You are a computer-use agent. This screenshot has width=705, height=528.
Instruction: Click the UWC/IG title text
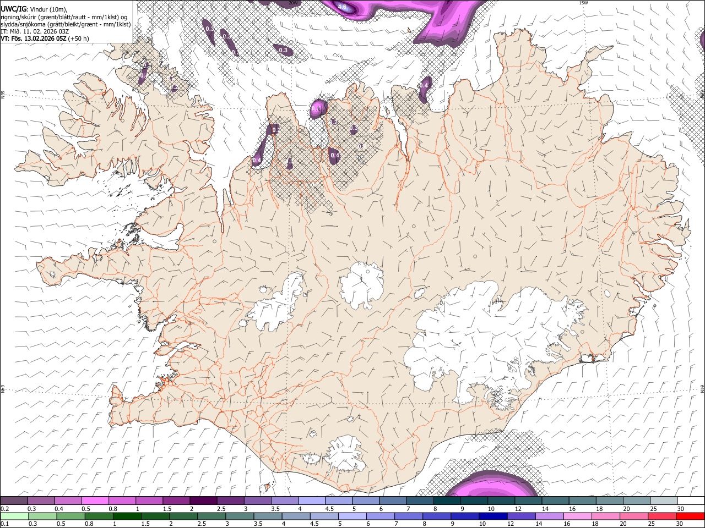click(x=13, y=9)
